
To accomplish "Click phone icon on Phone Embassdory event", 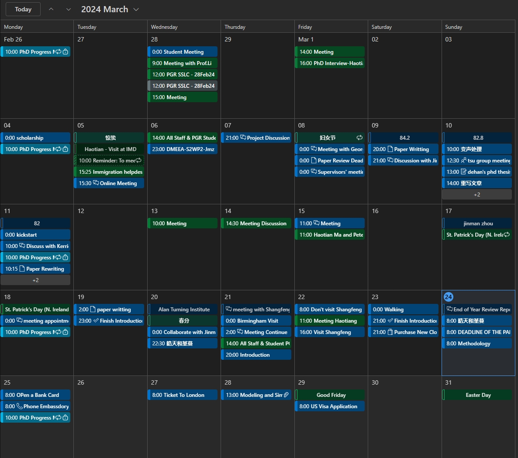I will click(20, 406).
